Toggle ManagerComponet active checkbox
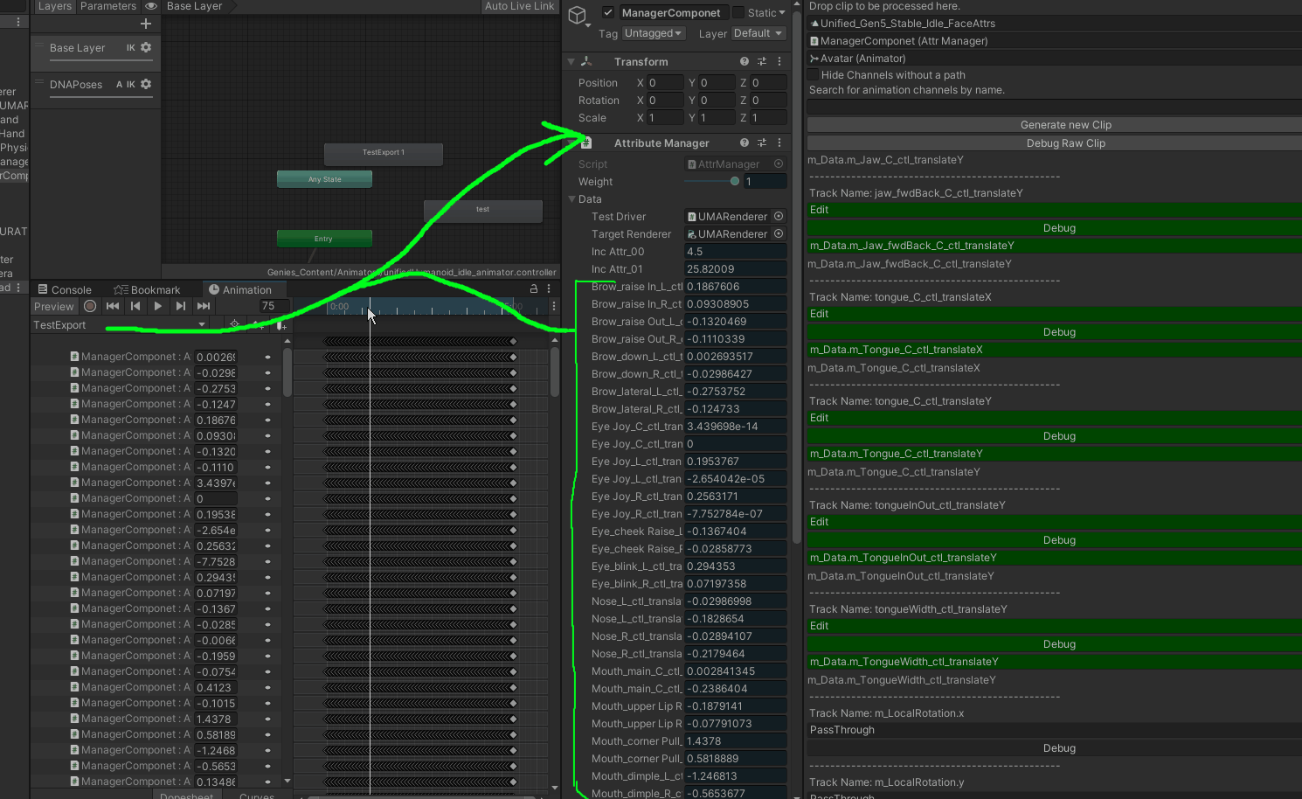This screenshot has height=799, width=1302. click(x=608, y=12)
